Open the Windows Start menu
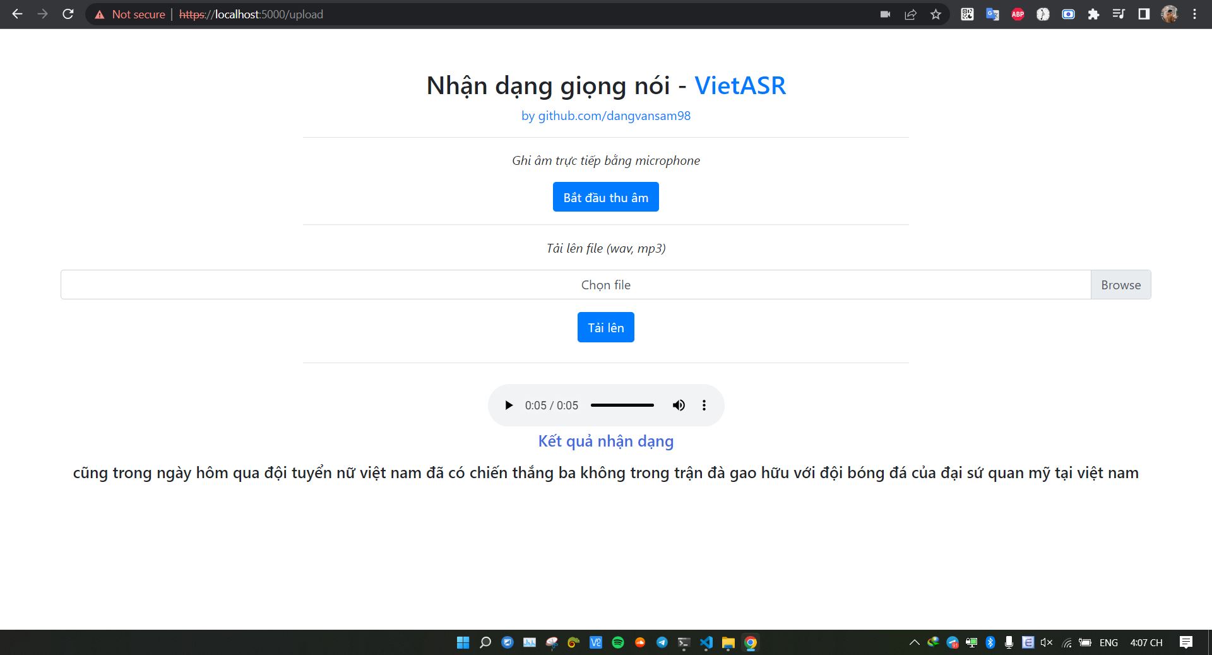The width and height of the screenshot is (1212, 655). click(x=463, y=642)
